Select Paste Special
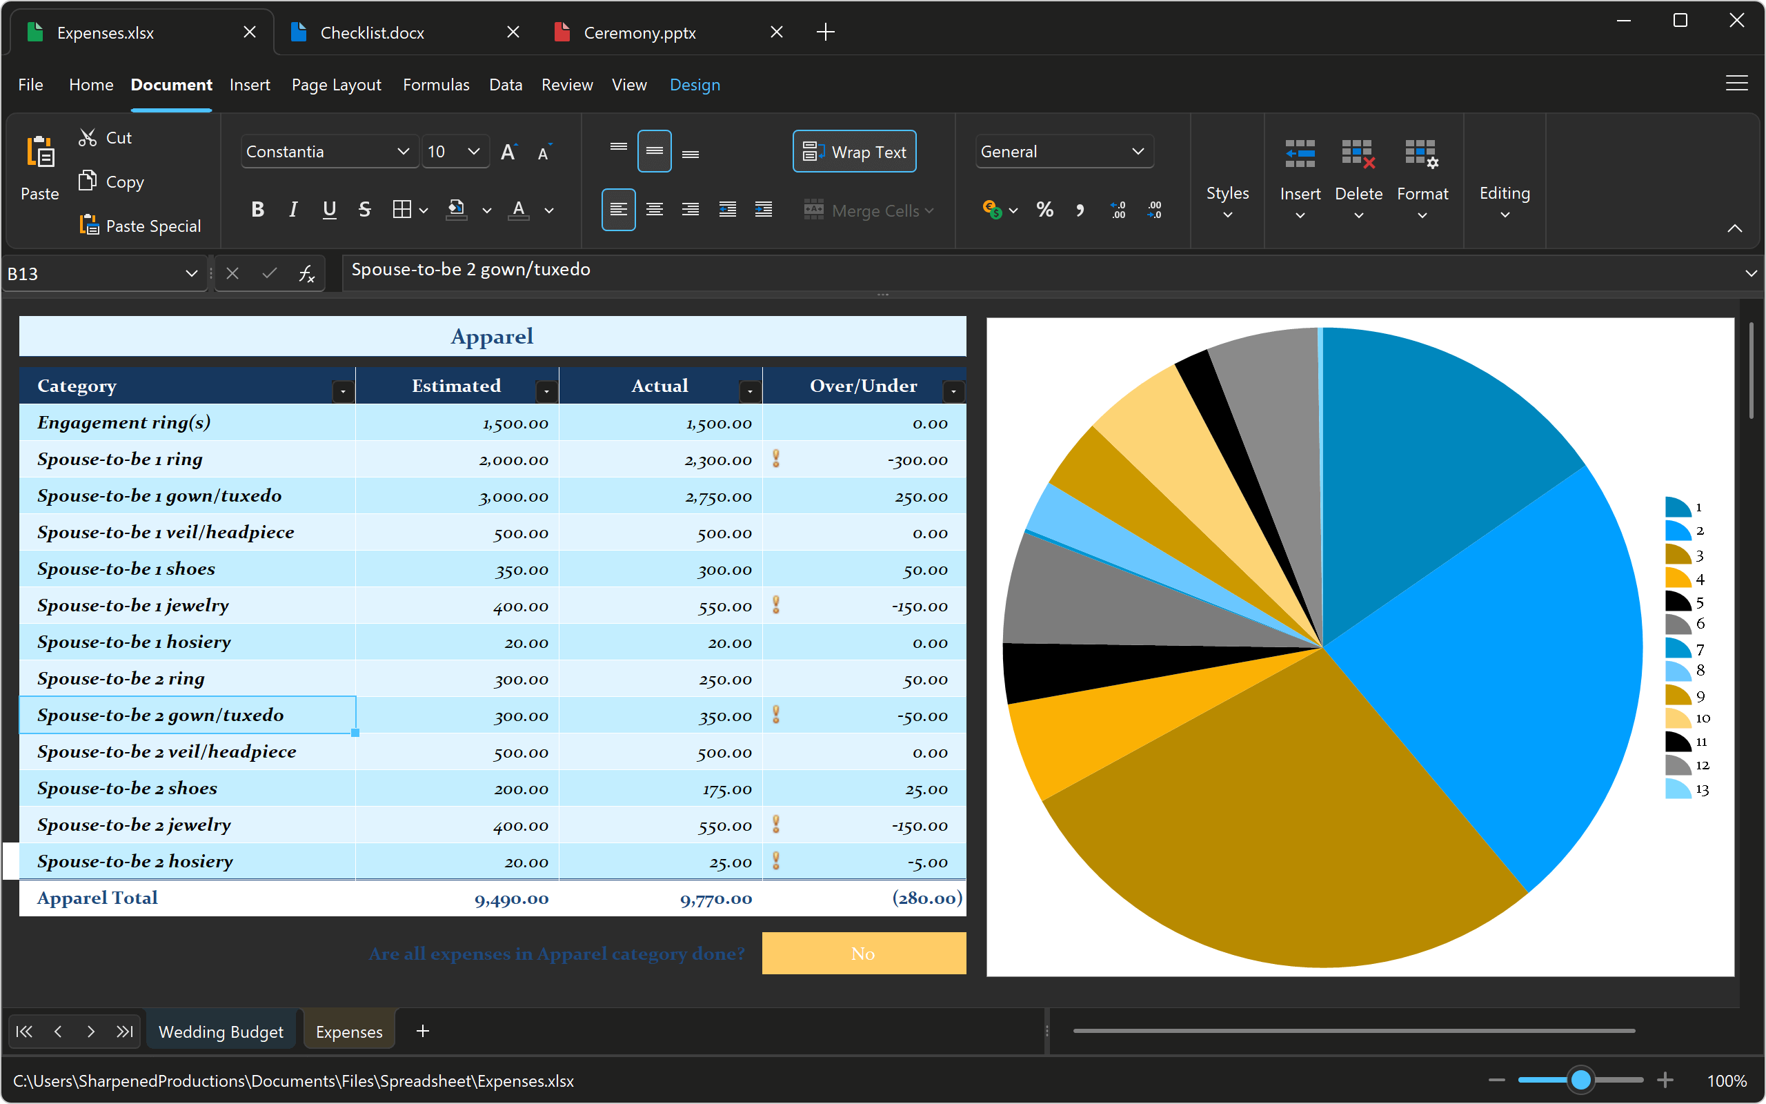This screenshot has width=1766, height=1104. 140,225
